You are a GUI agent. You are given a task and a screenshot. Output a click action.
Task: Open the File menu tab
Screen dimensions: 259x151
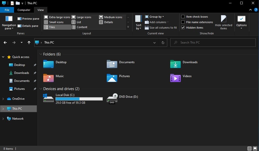(x=7, y=10)
